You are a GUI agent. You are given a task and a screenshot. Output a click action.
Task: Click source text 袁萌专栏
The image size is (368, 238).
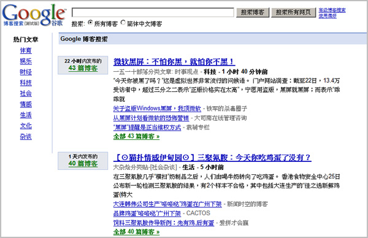(x=197, y=128)
